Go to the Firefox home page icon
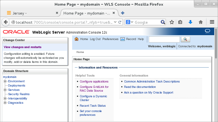 click(201, 22)
